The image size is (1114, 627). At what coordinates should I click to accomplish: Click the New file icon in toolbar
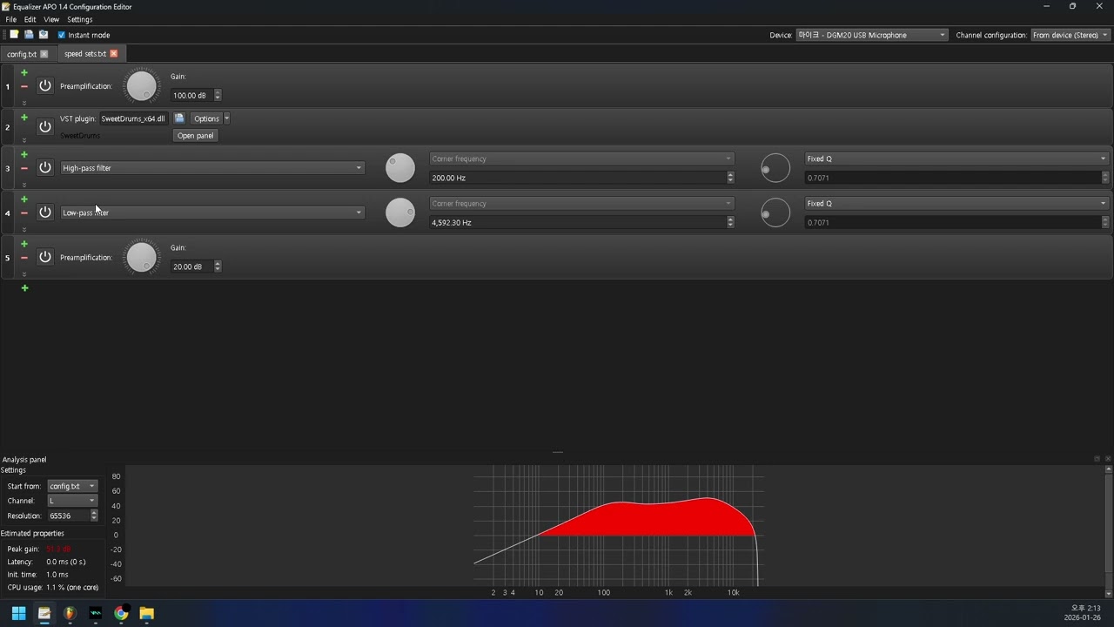point(14,35)
